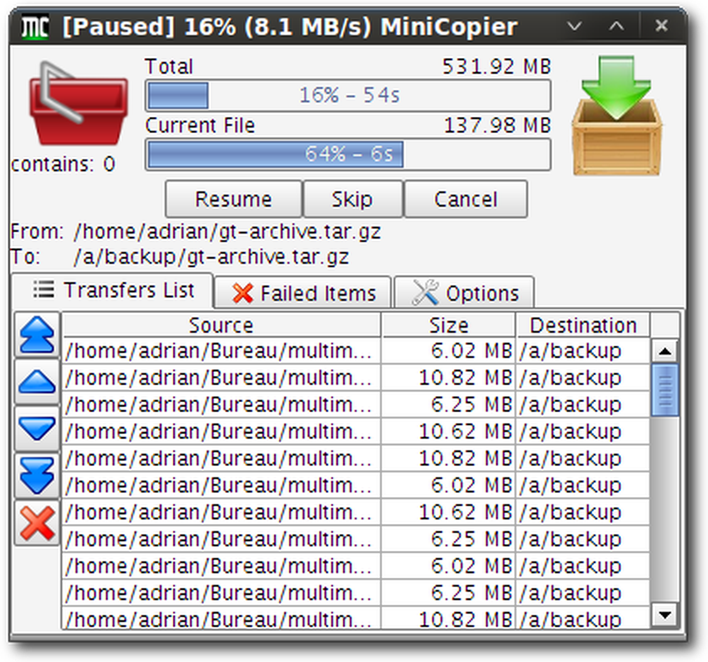Move selected transfer up one position
This screenshot has height=662, width=708.
(x=37, y=382)
